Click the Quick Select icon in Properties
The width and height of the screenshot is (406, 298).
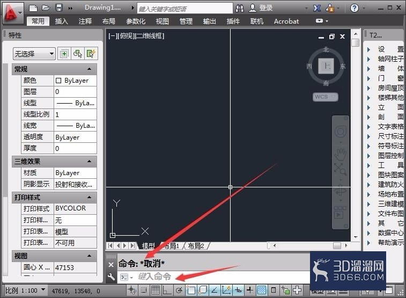click(x=91, y=54)
